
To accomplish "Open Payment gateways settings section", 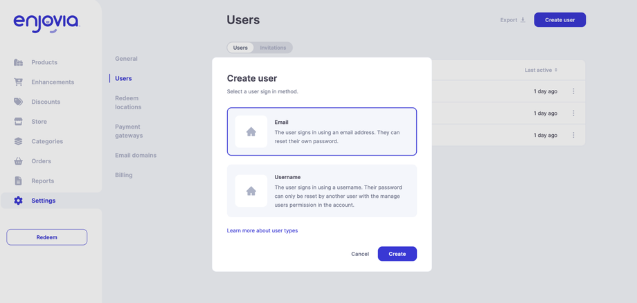I will [129, 131].
